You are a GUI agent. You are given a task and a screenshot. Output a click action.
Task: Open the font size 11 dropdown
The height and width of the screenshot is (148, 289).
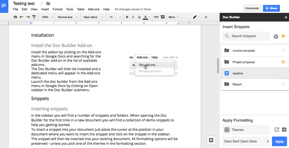point(115,17)
